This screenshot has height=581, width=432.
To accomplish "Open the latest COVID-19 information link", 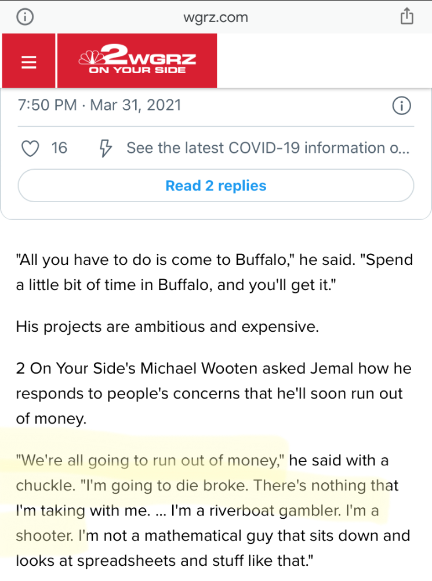I will pos(268,148).
